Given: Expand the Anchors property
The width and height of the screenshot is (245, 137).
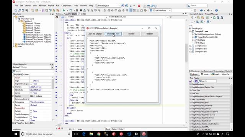Looking at the screenshot, I should [x=13, y=87].
